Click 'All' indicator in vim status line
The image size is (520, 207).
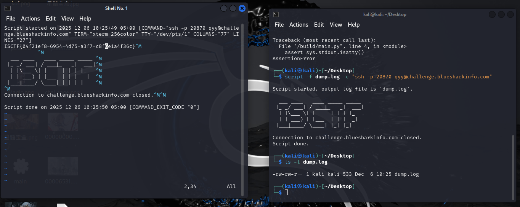tap(231, 186)
